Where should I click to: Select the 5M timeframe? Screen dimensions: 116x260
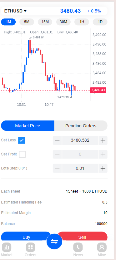tap(27, 22)
